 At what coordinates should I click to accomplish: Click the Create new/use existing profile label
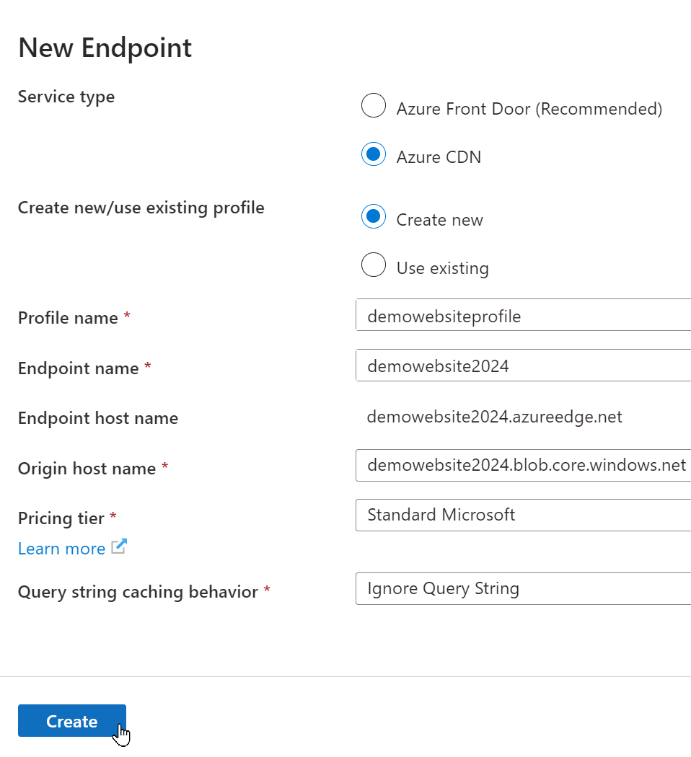141,208
